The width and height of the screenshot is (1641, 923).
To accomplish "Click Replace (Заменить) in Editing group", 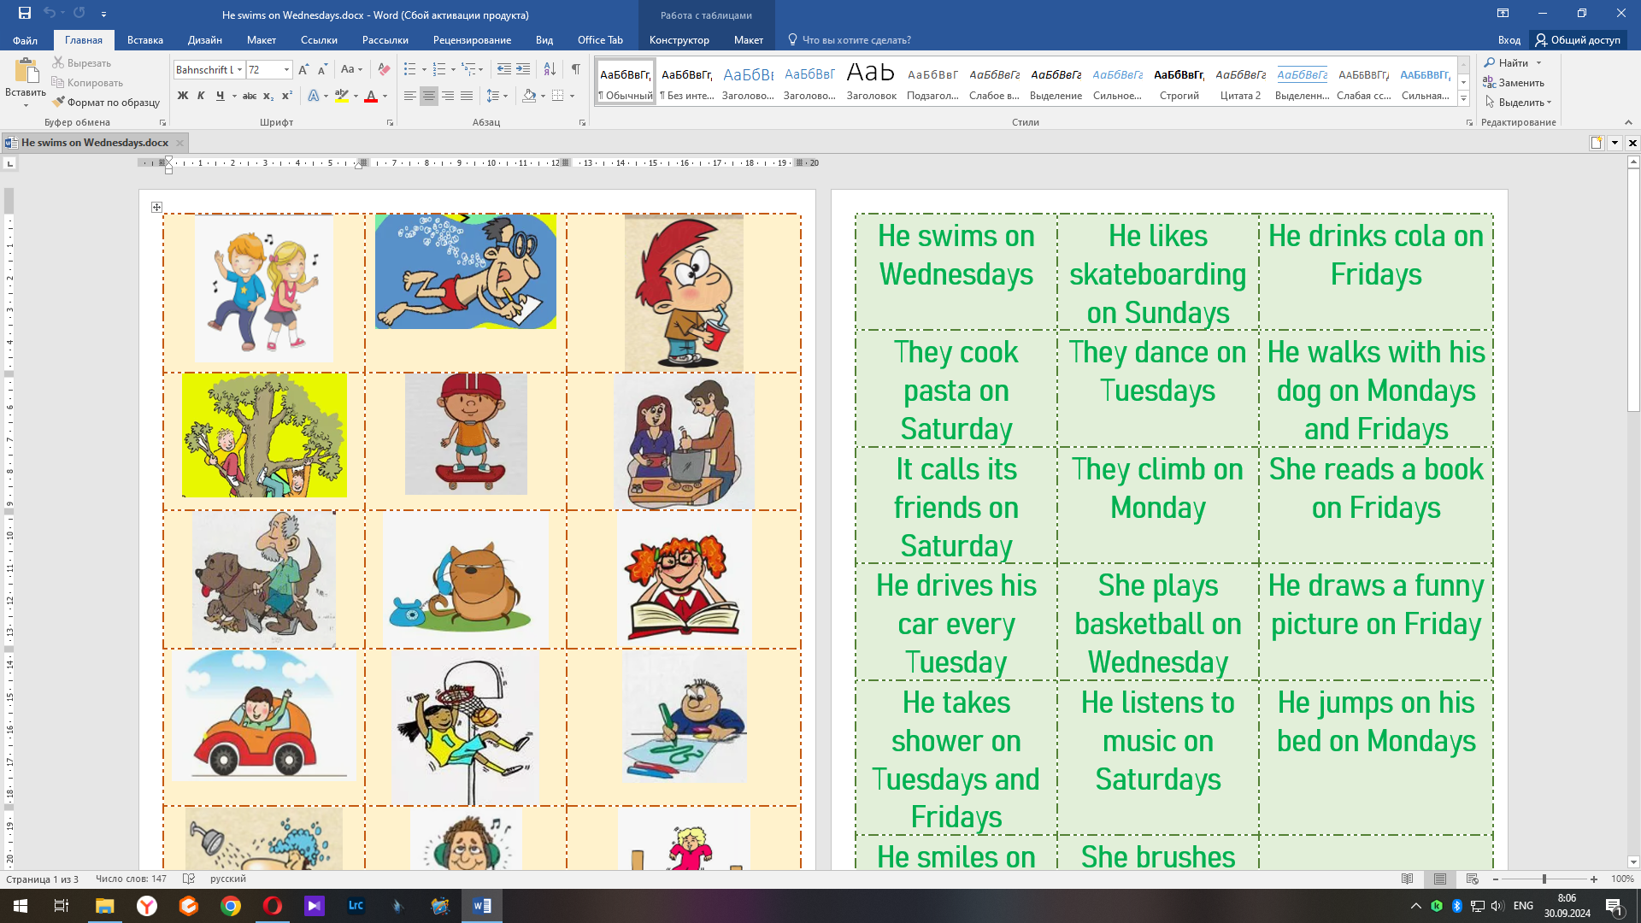I will 1514,83.
